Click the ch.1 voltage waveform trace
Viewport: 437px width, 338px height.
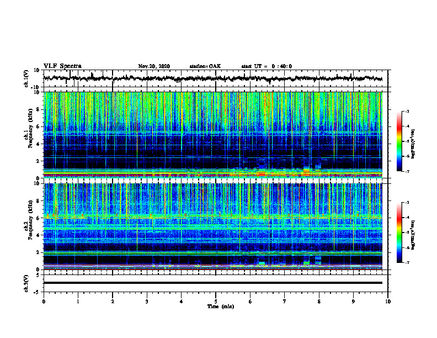point(213,78)
